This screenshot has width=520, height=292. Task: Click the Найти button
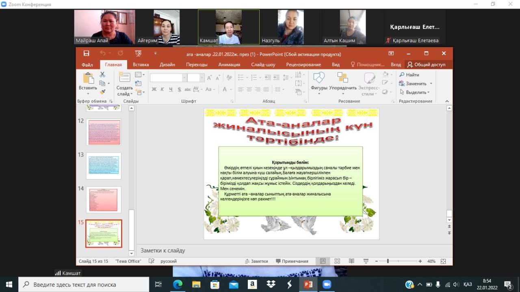pyautogui.click(x=409, y=75)
